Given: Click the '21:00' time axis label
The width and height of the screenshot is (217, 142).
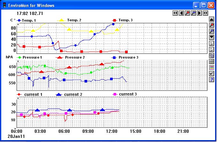Looking at the screenshot, I should [x=183, y=131].
